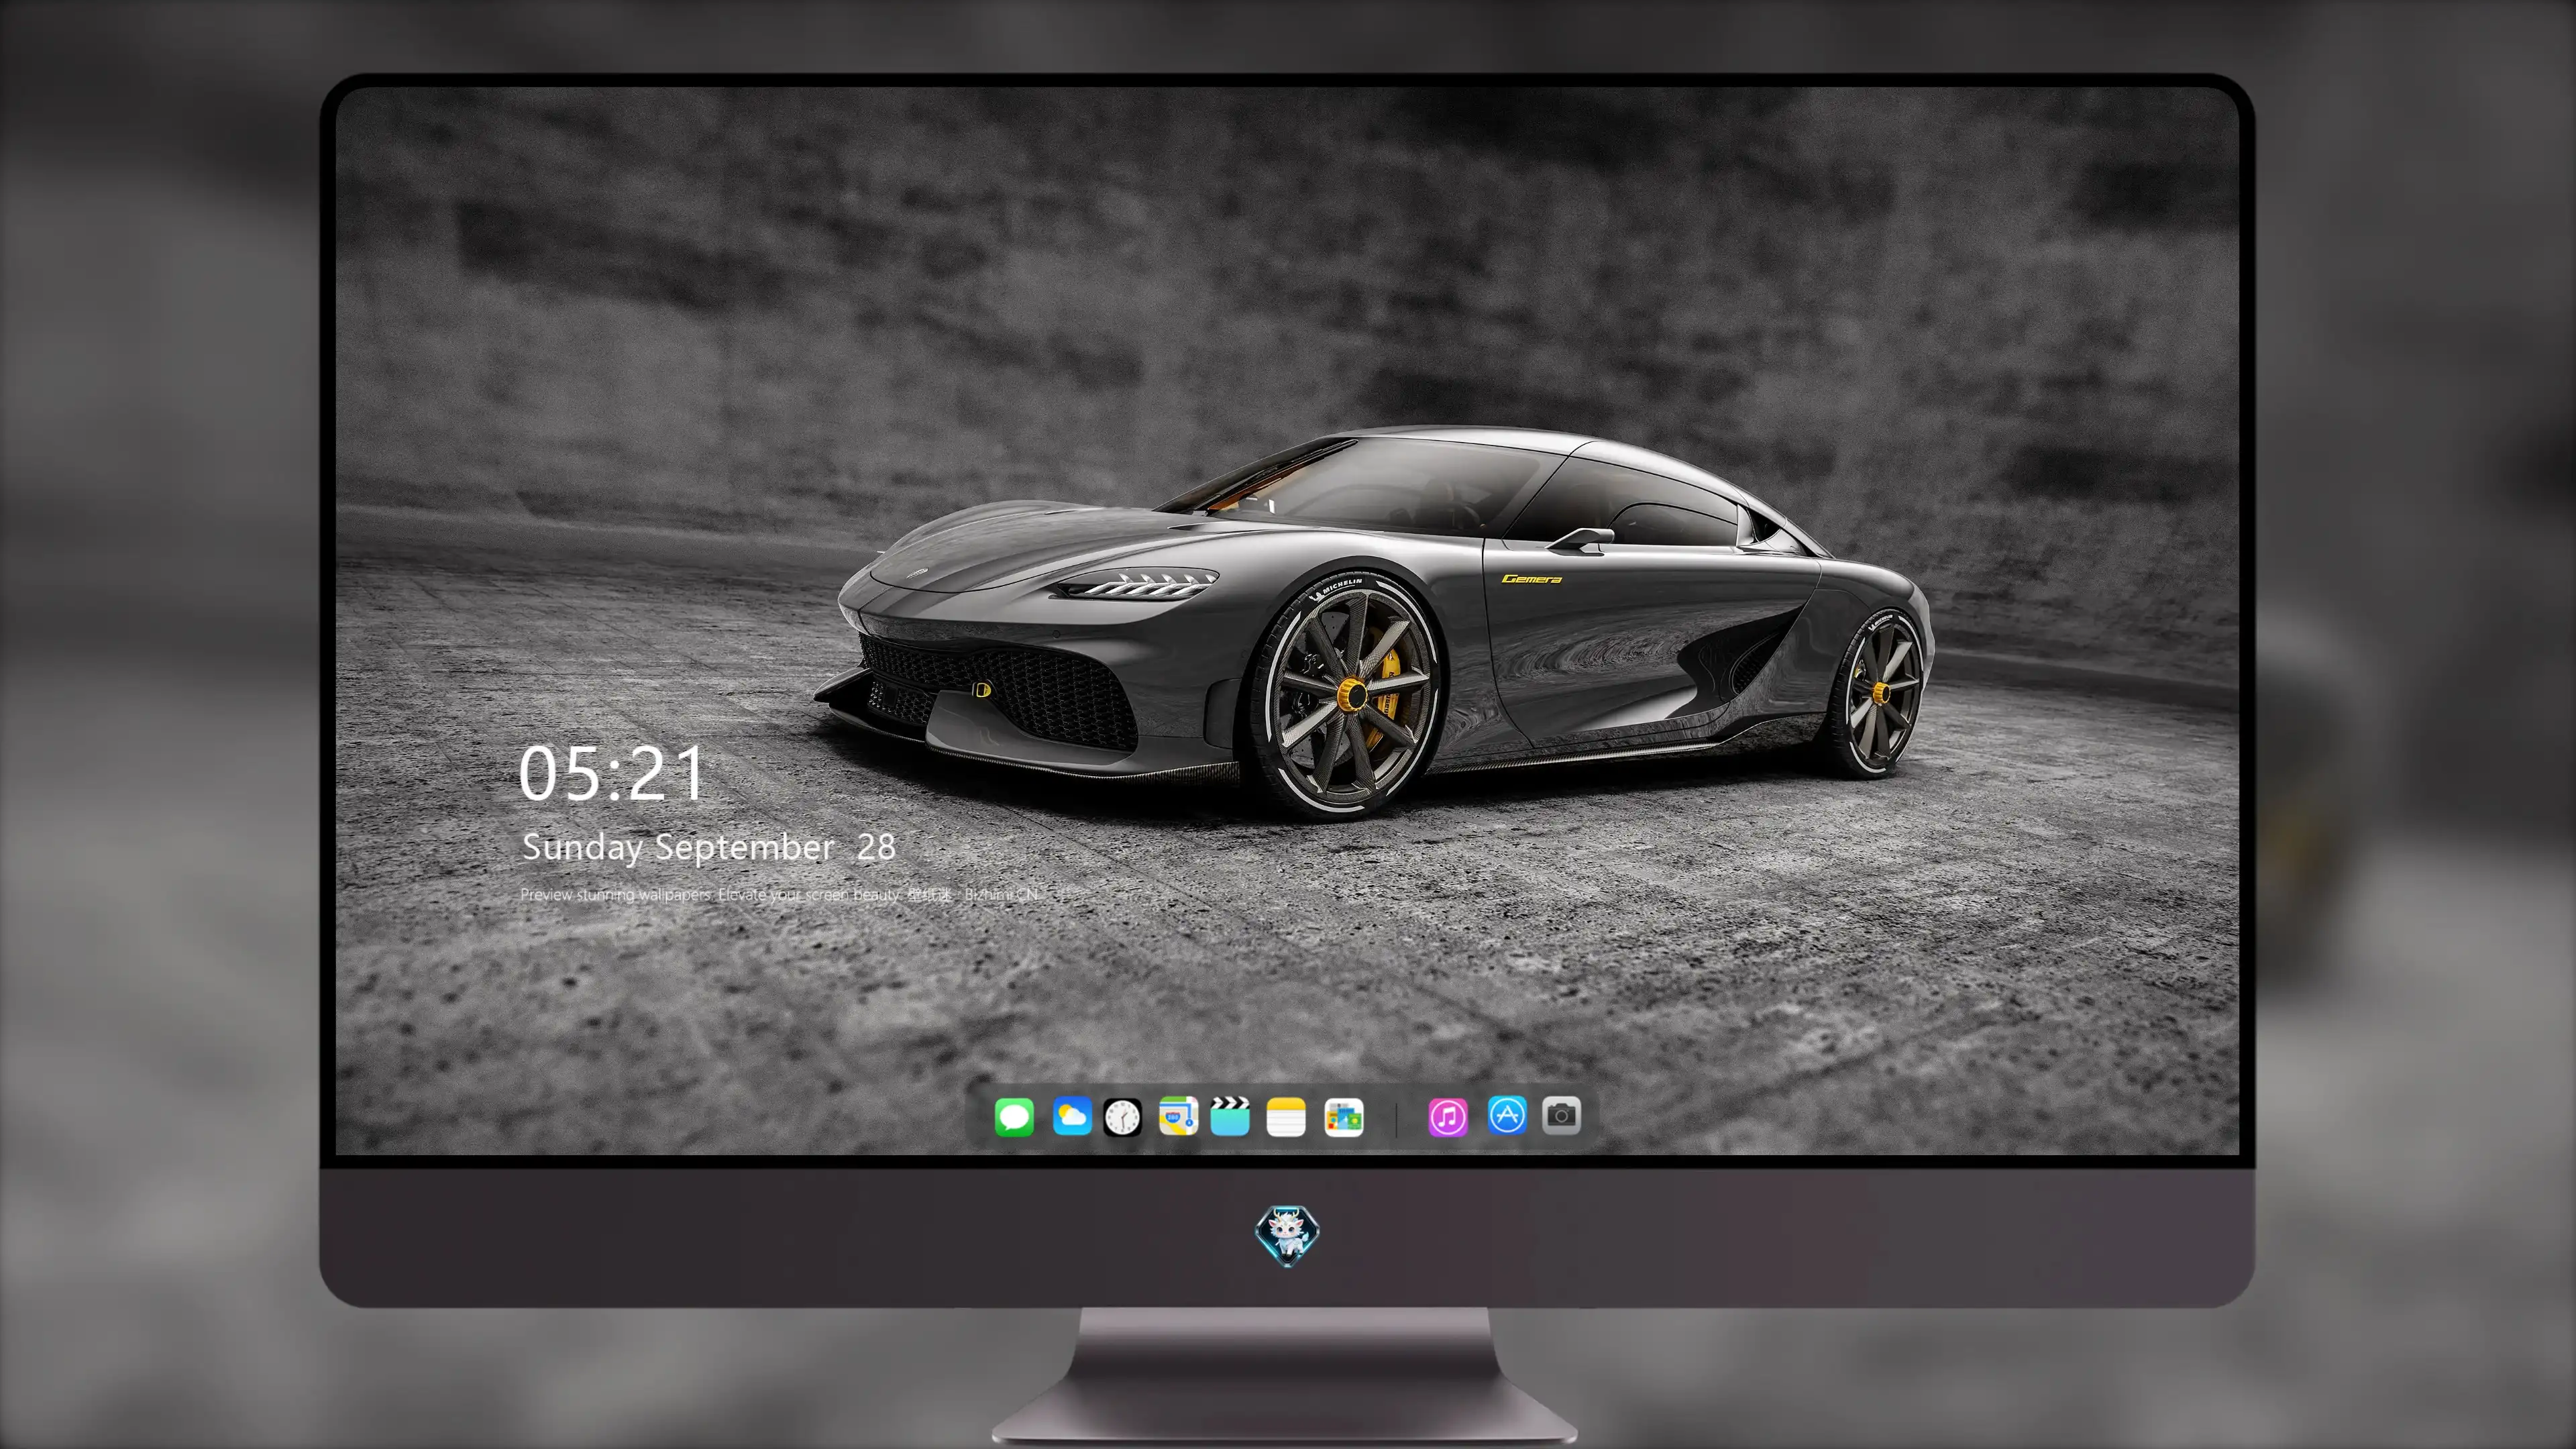This screenshot has height=1449, width=2576.
Task: Open the Notes app in the dock
Action: tap(1286, 1116)
